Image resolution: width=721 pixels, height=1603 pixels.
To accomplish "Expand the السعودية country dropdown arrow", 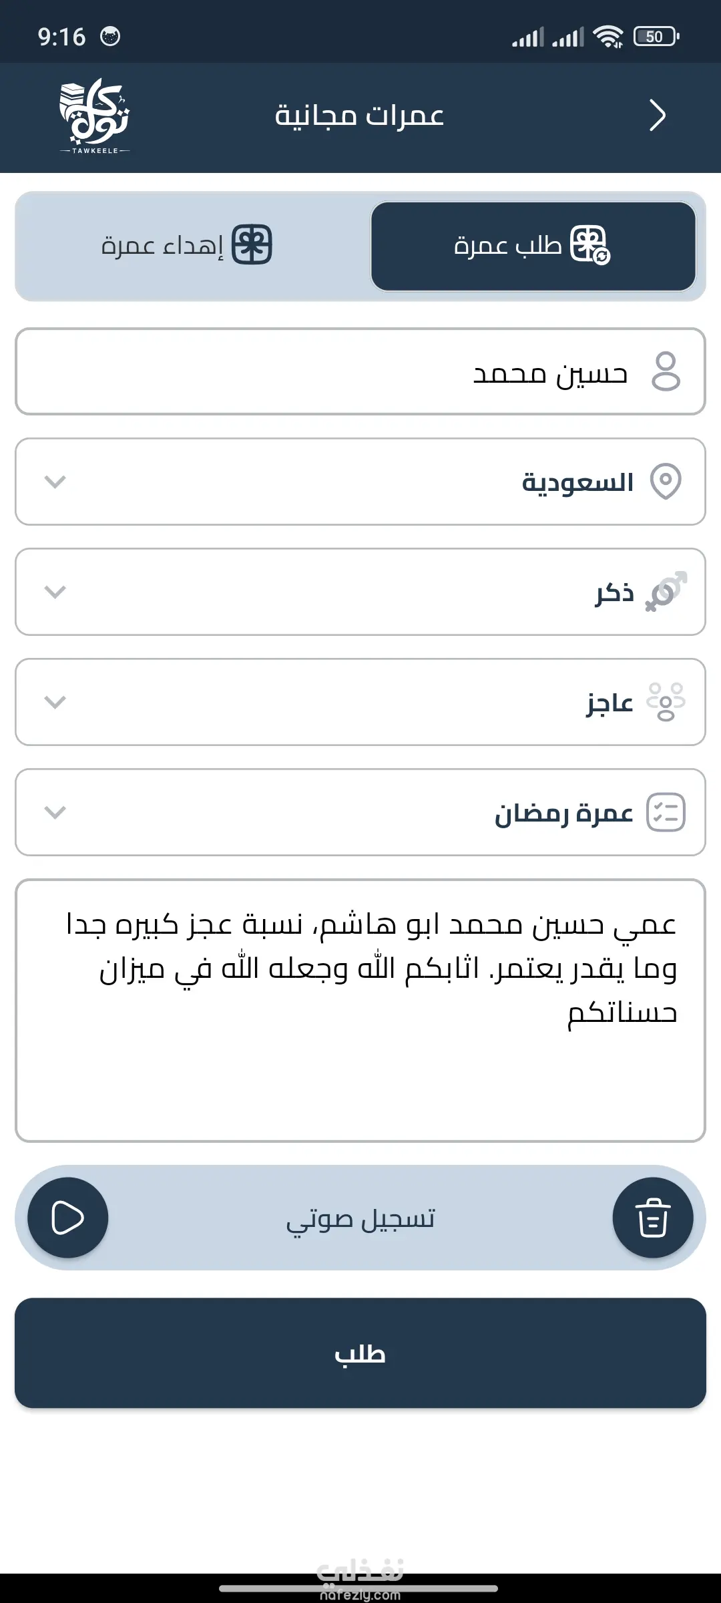I will [x=55, y=482].
